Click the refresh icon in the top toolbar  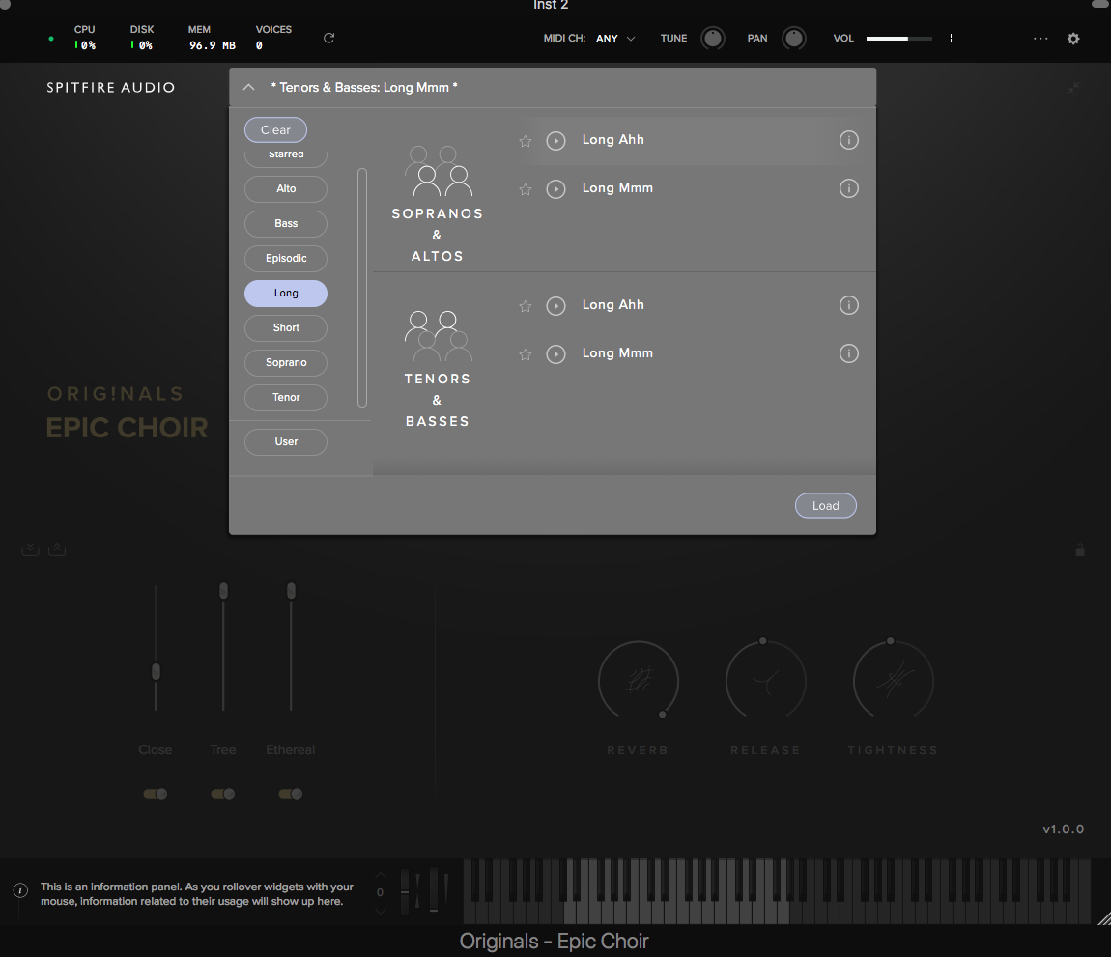pyautogui.click(x=328, y=38)
